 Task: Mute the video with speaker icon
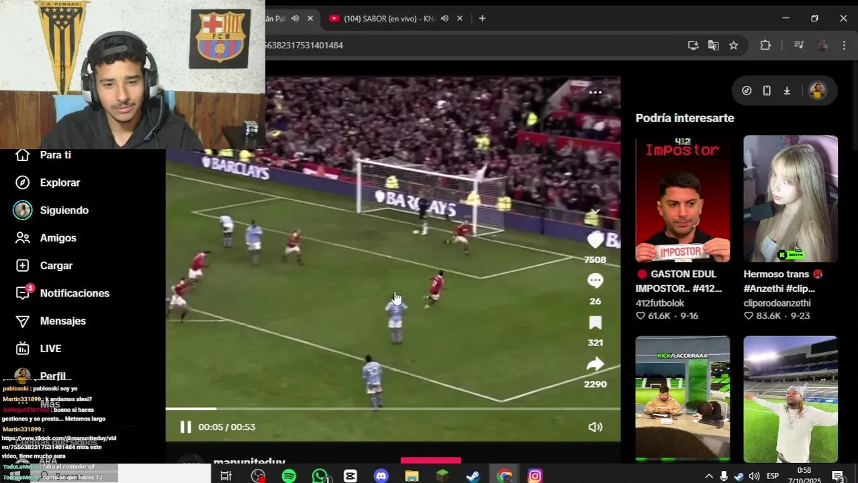595,427
